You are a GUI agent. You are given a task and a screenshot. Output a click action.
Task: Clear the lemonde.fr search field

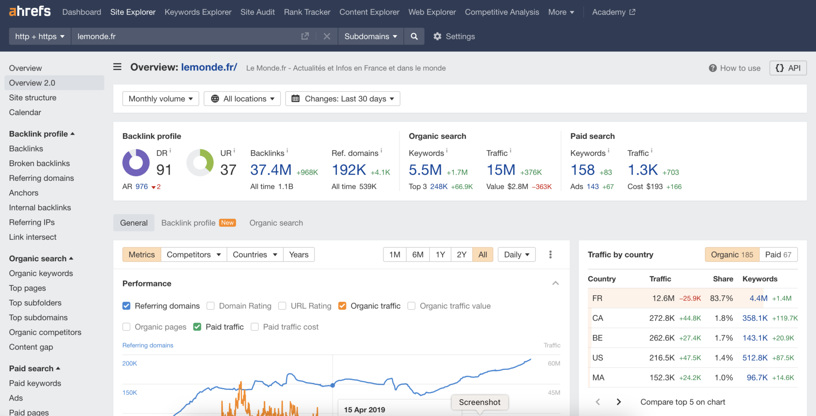(327, 36)
